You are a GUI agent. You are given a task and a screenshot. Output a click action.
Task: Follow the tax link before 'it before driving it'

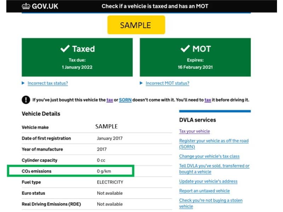[208, 100]
